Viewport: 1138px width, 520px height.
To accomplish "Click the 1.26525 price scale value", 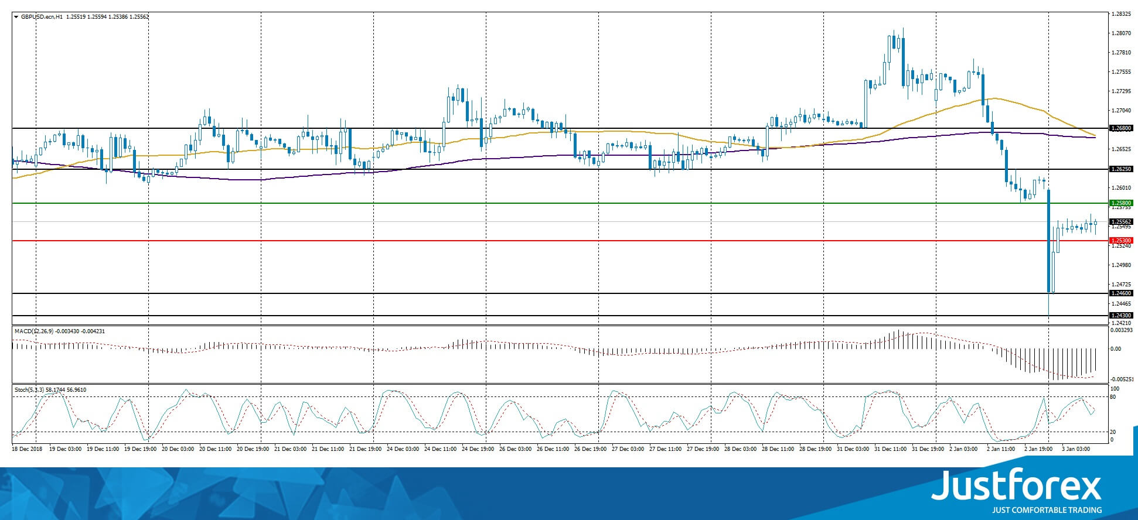I will point(1122,149).
